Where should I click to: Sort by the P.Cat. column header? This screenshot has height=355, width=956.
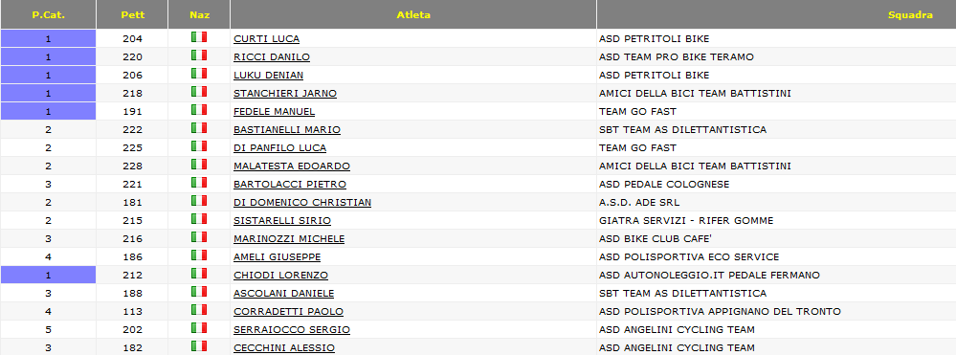click(48, 14)
